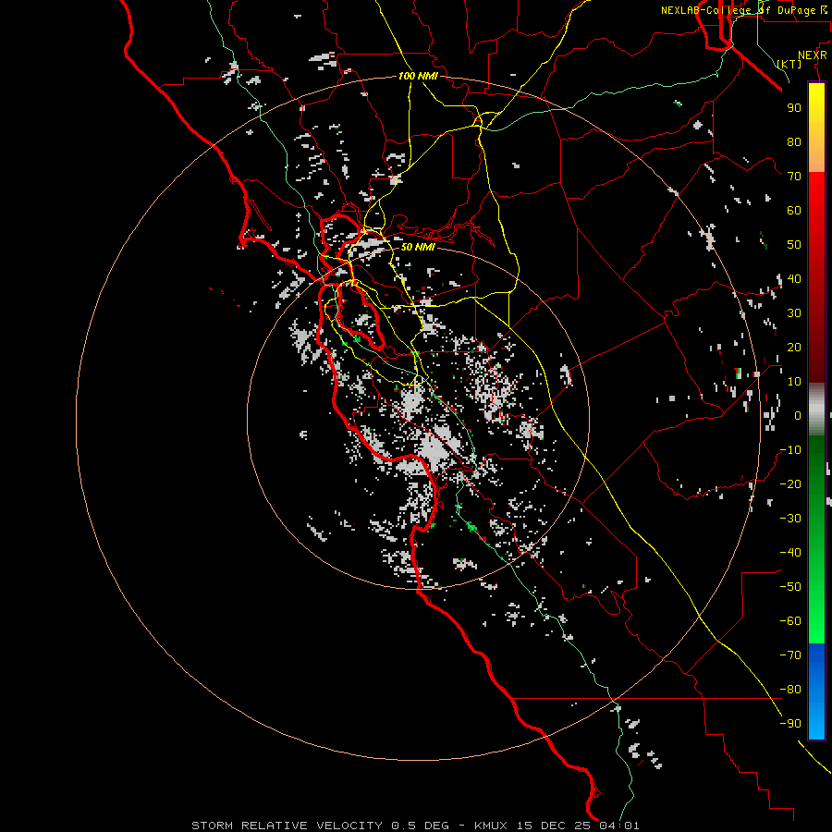Click the blue segment of the velocity color bar
Image resolution: width=832 pixels, height=832 pixels.
816,691
